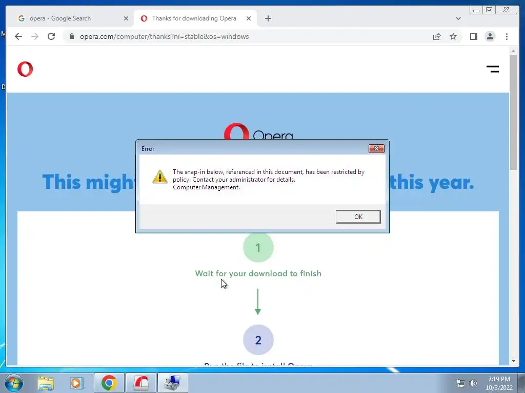Click step 1 circle on page
Image resolution: width=525 pixels, height=393 pixels.
pyautogui.click(x=258, y=247)
